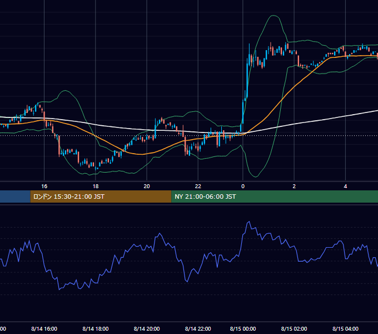
Task: Click the 20 hour label on price axis
Action: pyautogui.click(x=147, y=186)
